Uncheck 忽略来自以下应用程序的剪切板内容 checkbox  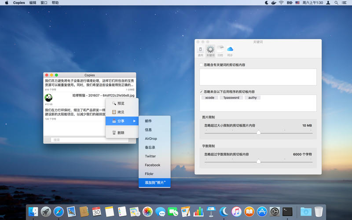(201, 92)
